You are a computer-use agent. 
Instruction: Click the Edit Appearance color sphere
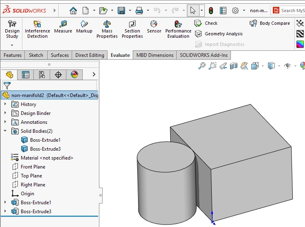point(302,66)
